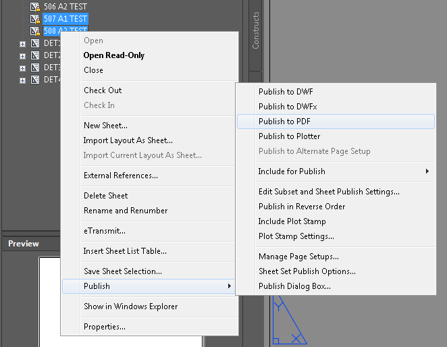Image resolution: width=447 pixels, height=347 pixels.
Task: Click the first DET drawing icon
Action: click(35, 43)
